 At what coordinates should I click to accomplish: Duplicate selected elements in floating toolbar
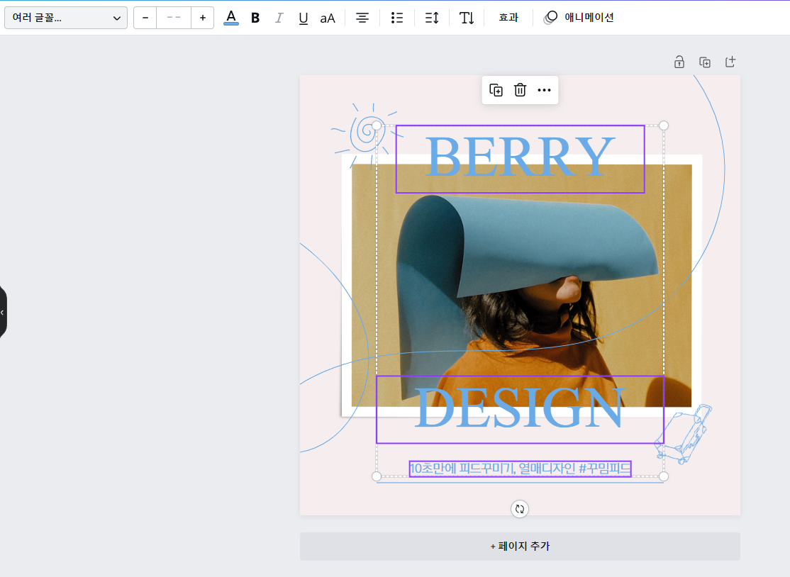pos(496,90)
